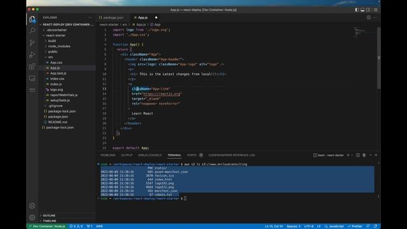This screenshot has height=229, width=407.
Task: Open editor more actions ellipsis menu
Action: [375, 18]
